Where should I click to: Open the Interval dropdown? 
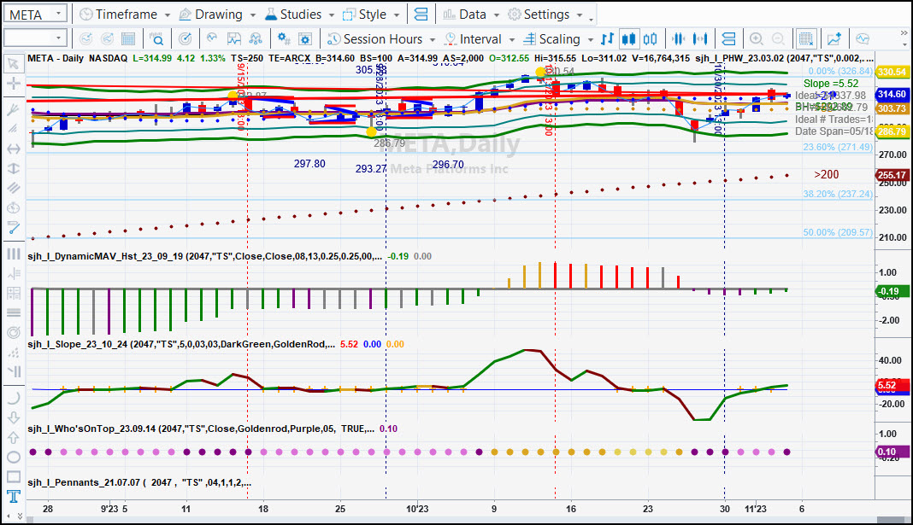(x=480, y=39)
